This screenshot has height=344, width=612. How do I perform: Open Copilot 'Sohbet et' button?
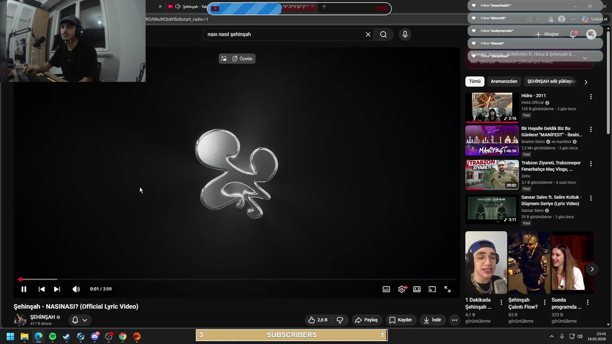(x=595, y=19)
